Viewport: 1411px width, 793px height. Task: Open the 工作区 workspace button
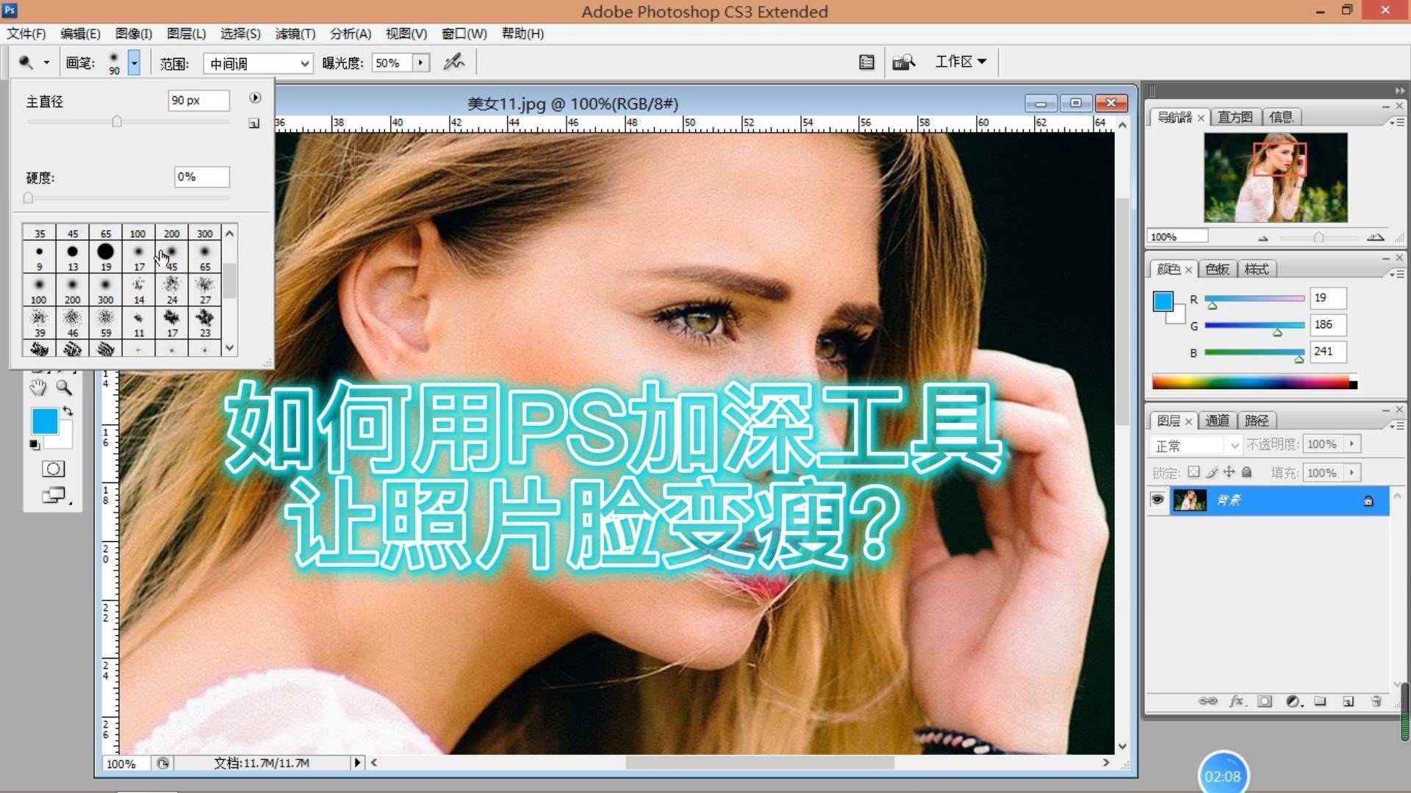(960, 62)
